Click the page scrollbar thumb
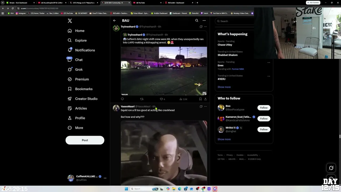 click(340, 137)
